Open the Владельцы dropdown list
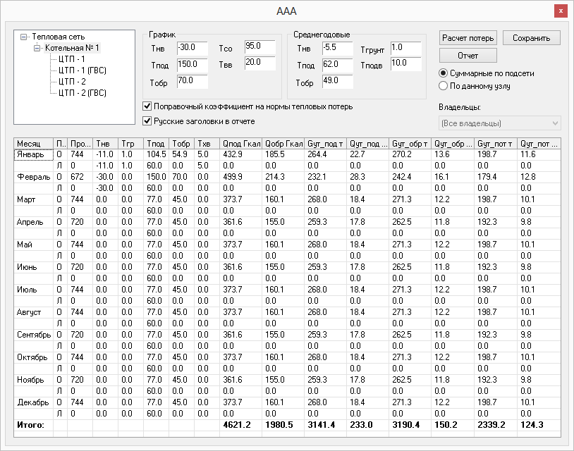 pos(499,123)
